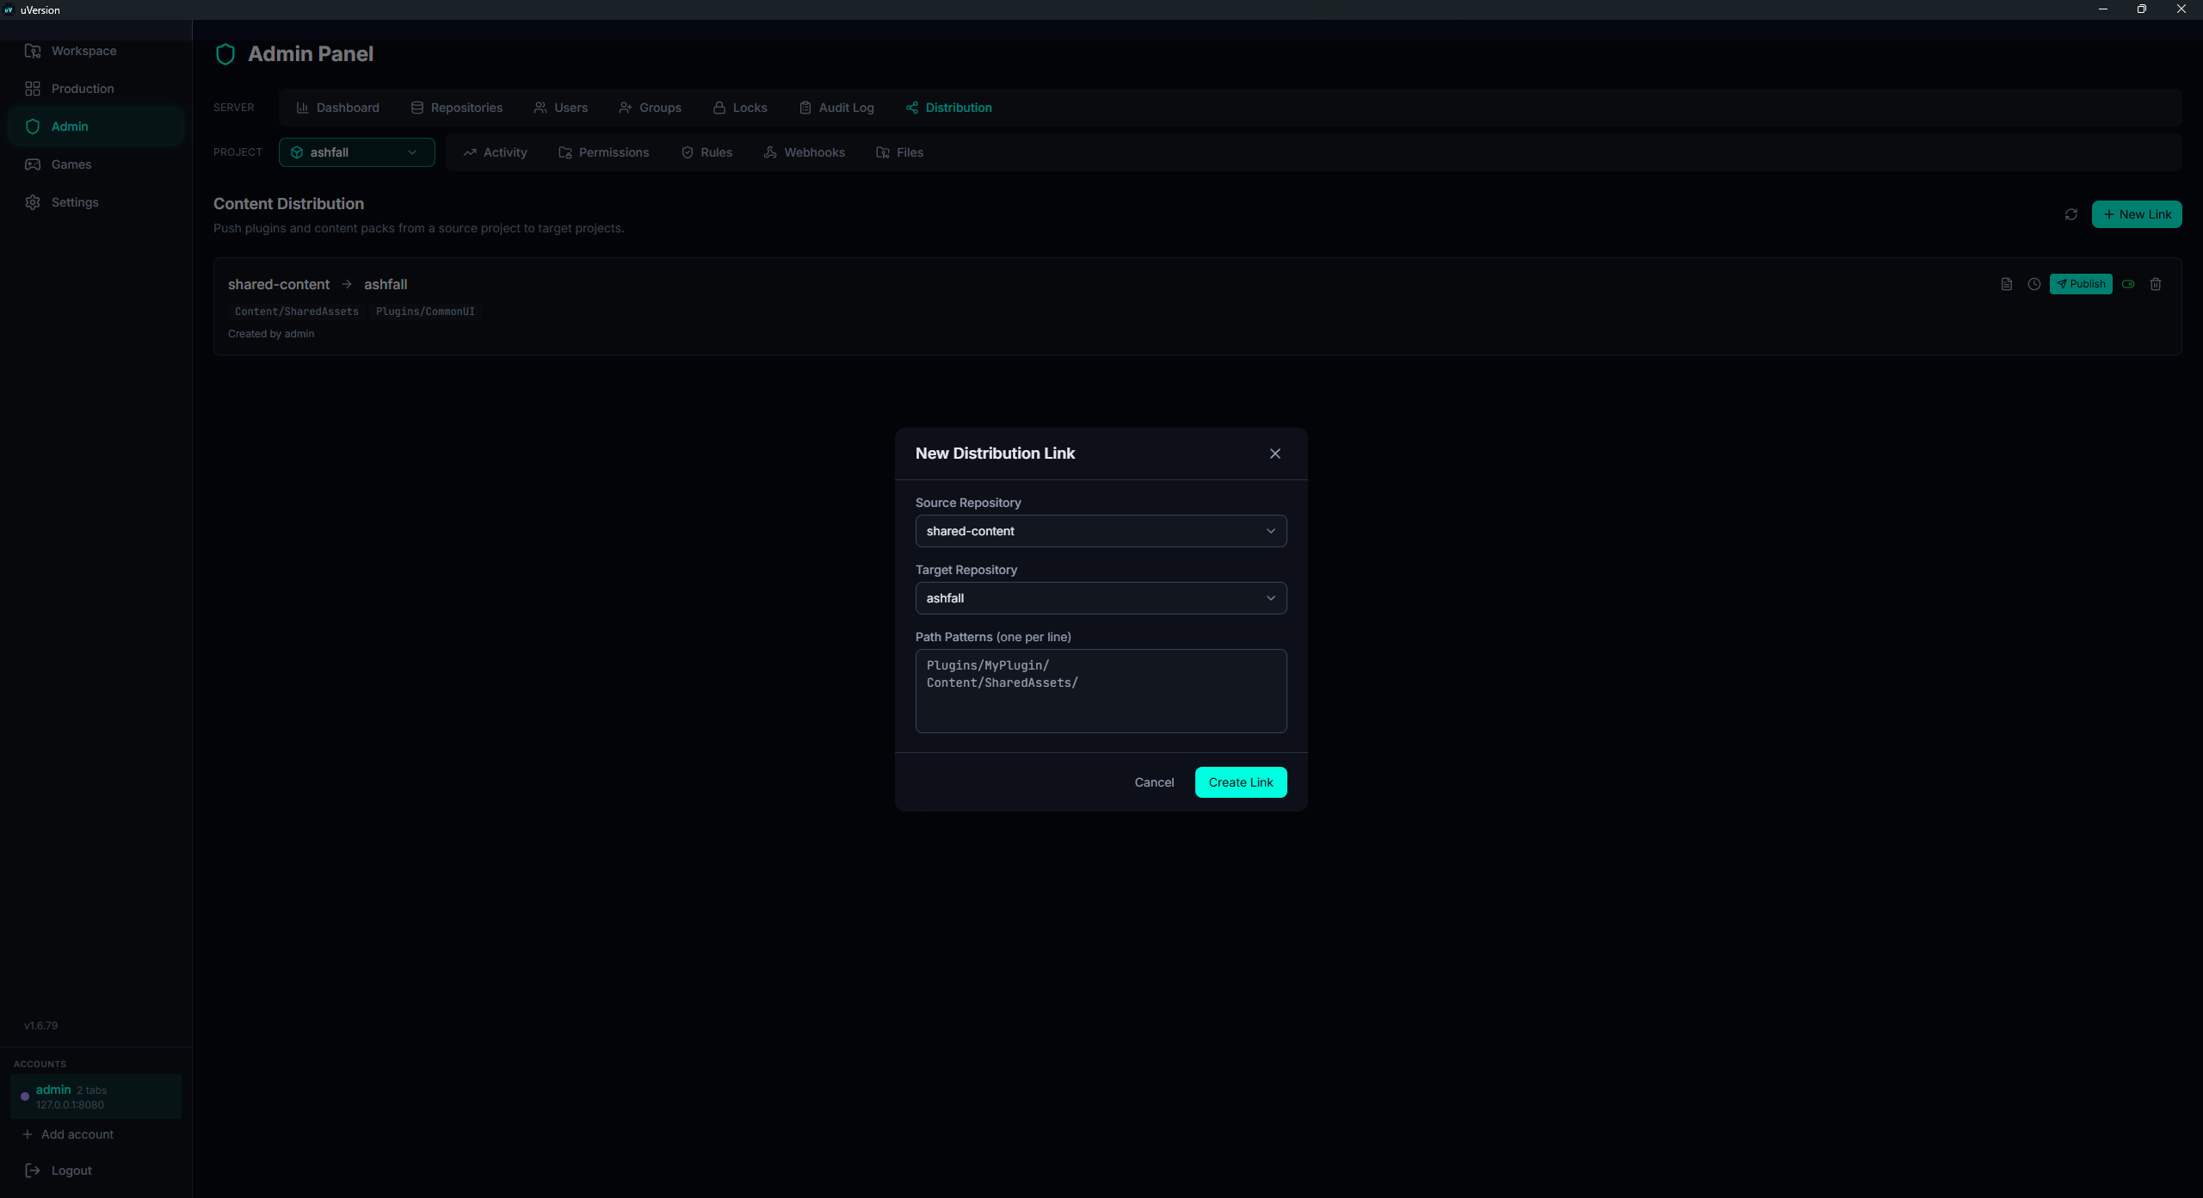Switch to the Dashboard server tab
Viewport: 2203px width, 1198px height.
[x=337, y=108]
